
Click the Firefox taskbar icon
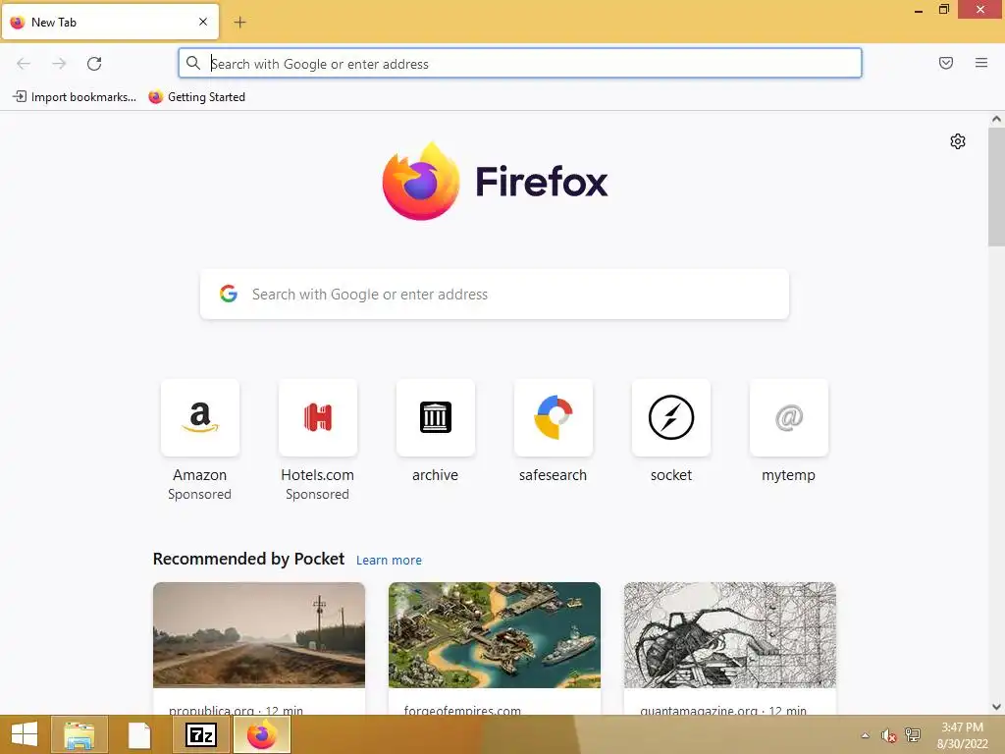tap(261, 734)
